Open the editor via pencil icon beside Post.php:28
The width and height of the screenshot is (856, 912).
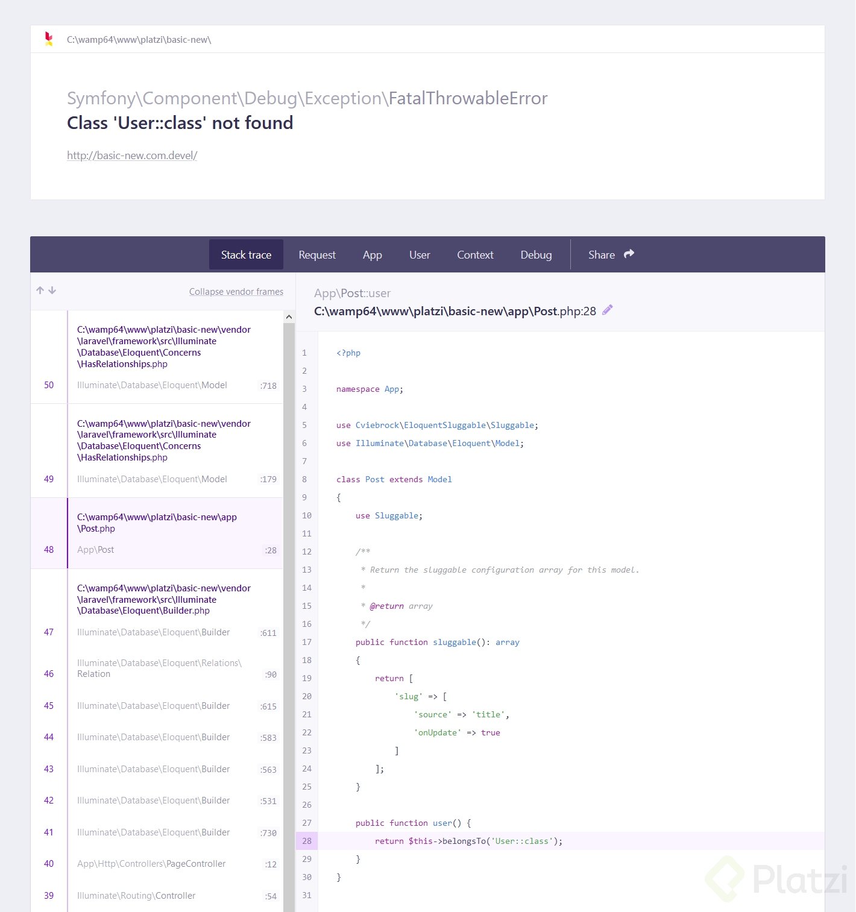pos(607,310)
